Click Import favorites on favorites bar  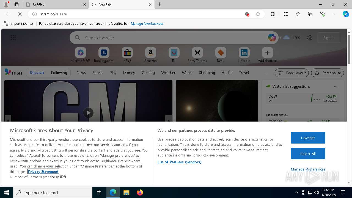point(19,24)
